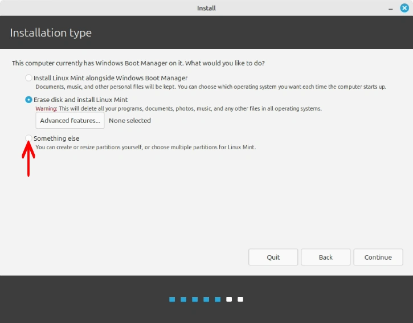Click Continue to proceed
Image resolution: width=413 pixels, height=323 pixels.
378,257
